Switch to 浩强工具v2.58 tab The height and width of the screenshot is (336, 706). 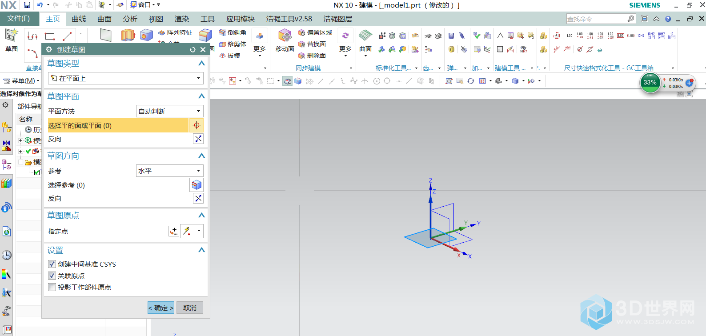click(x=289, y=19)
